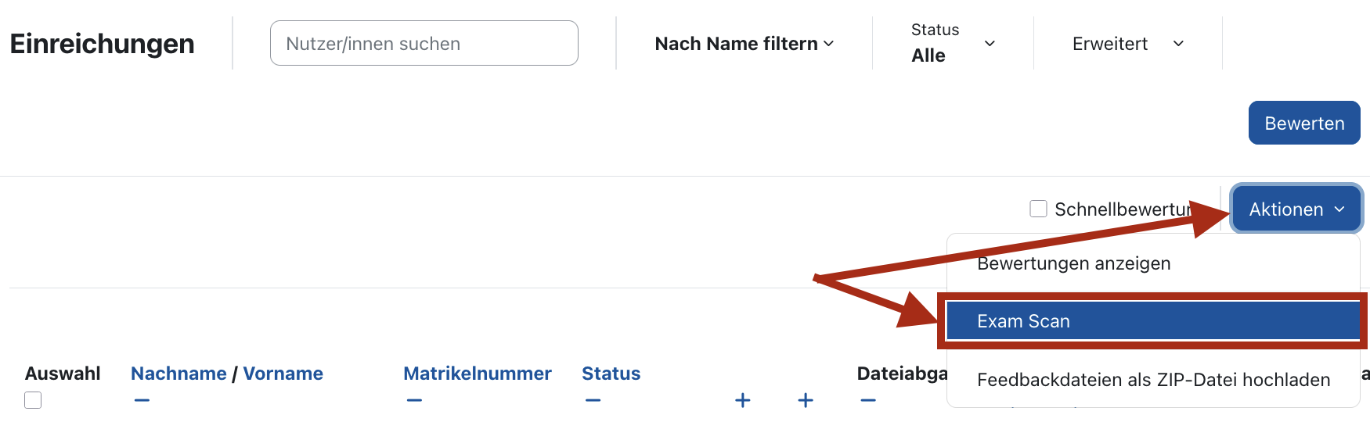Click the Matrikelnummer column header link

point(477,374)
